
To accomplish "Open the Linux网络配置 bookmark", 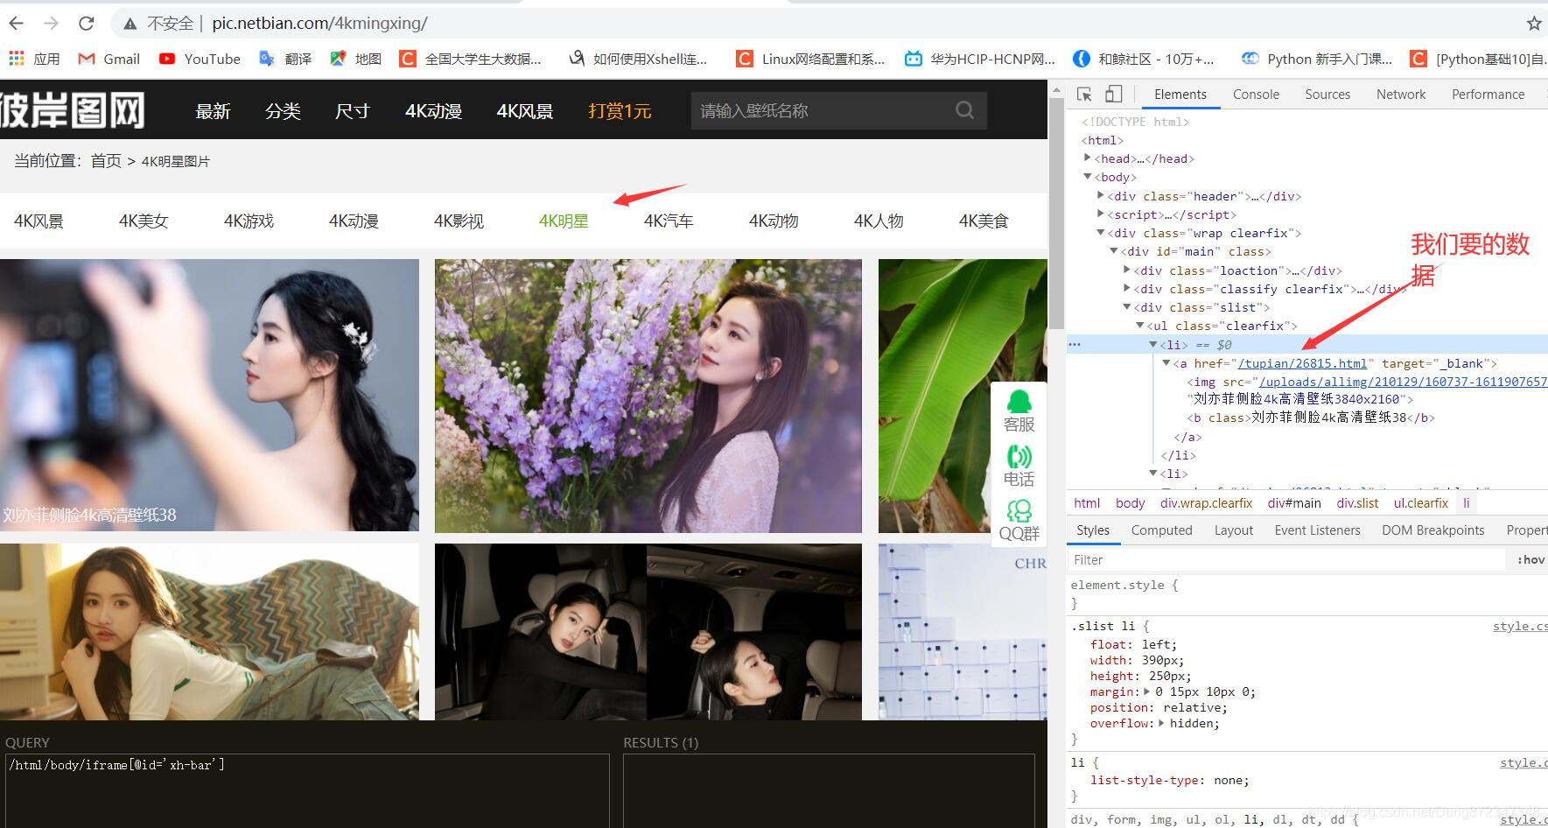I will click(810, 59).
